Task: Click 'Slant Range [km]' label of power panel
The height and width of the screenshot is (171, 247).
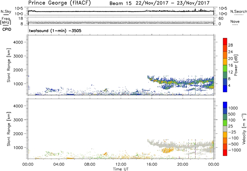Action: point(9,65)
